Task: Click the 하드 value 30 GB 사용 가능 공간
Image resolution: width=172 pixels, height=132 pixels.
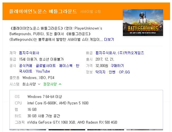Action: click(x=44, y=116)
